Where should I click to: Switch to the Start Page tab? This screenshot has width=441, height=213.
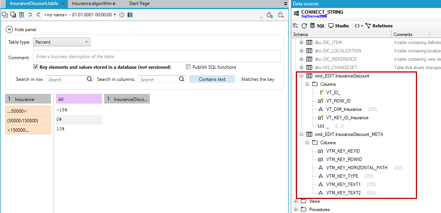[139, 4]
